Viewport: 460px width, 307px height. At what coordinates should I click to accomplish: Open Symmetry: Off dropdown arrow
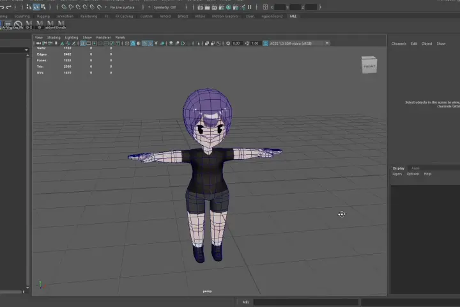click(149, 7)
